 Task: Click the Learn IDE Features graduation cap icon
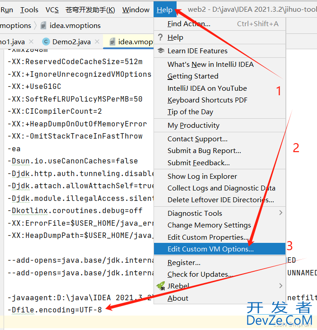tap(161, 51)
